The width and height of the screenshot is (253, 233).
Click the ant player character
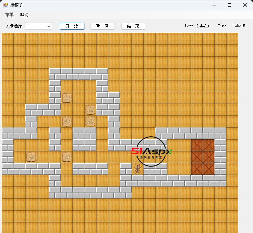137,169
